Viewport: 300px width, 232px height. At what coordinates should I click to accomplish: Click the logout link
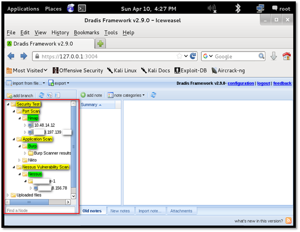(x=263, y=83)
